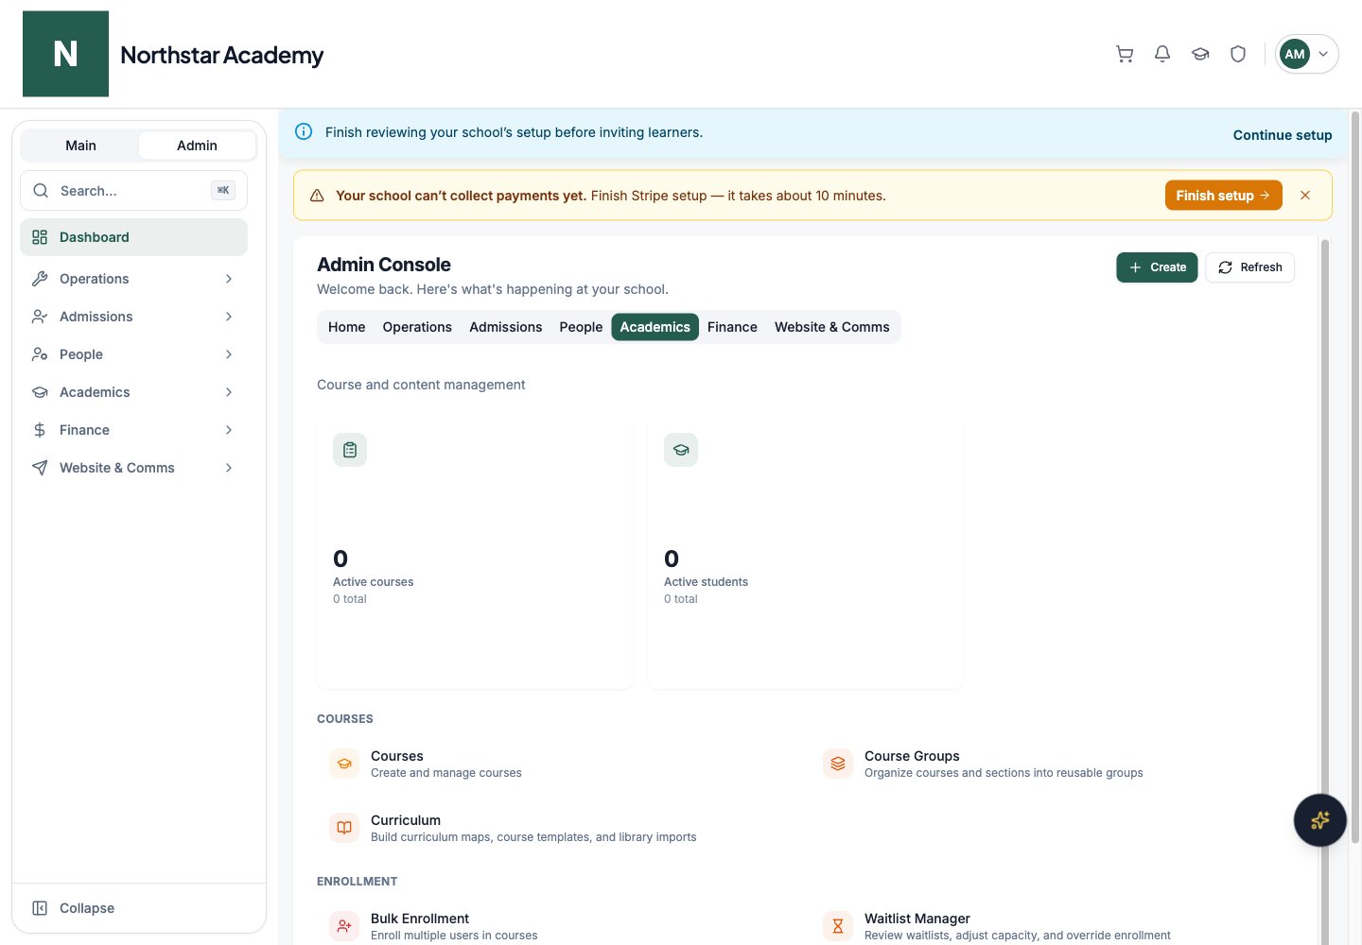
Task: Click the People icon in sidebar
Action: coord(40,354)
